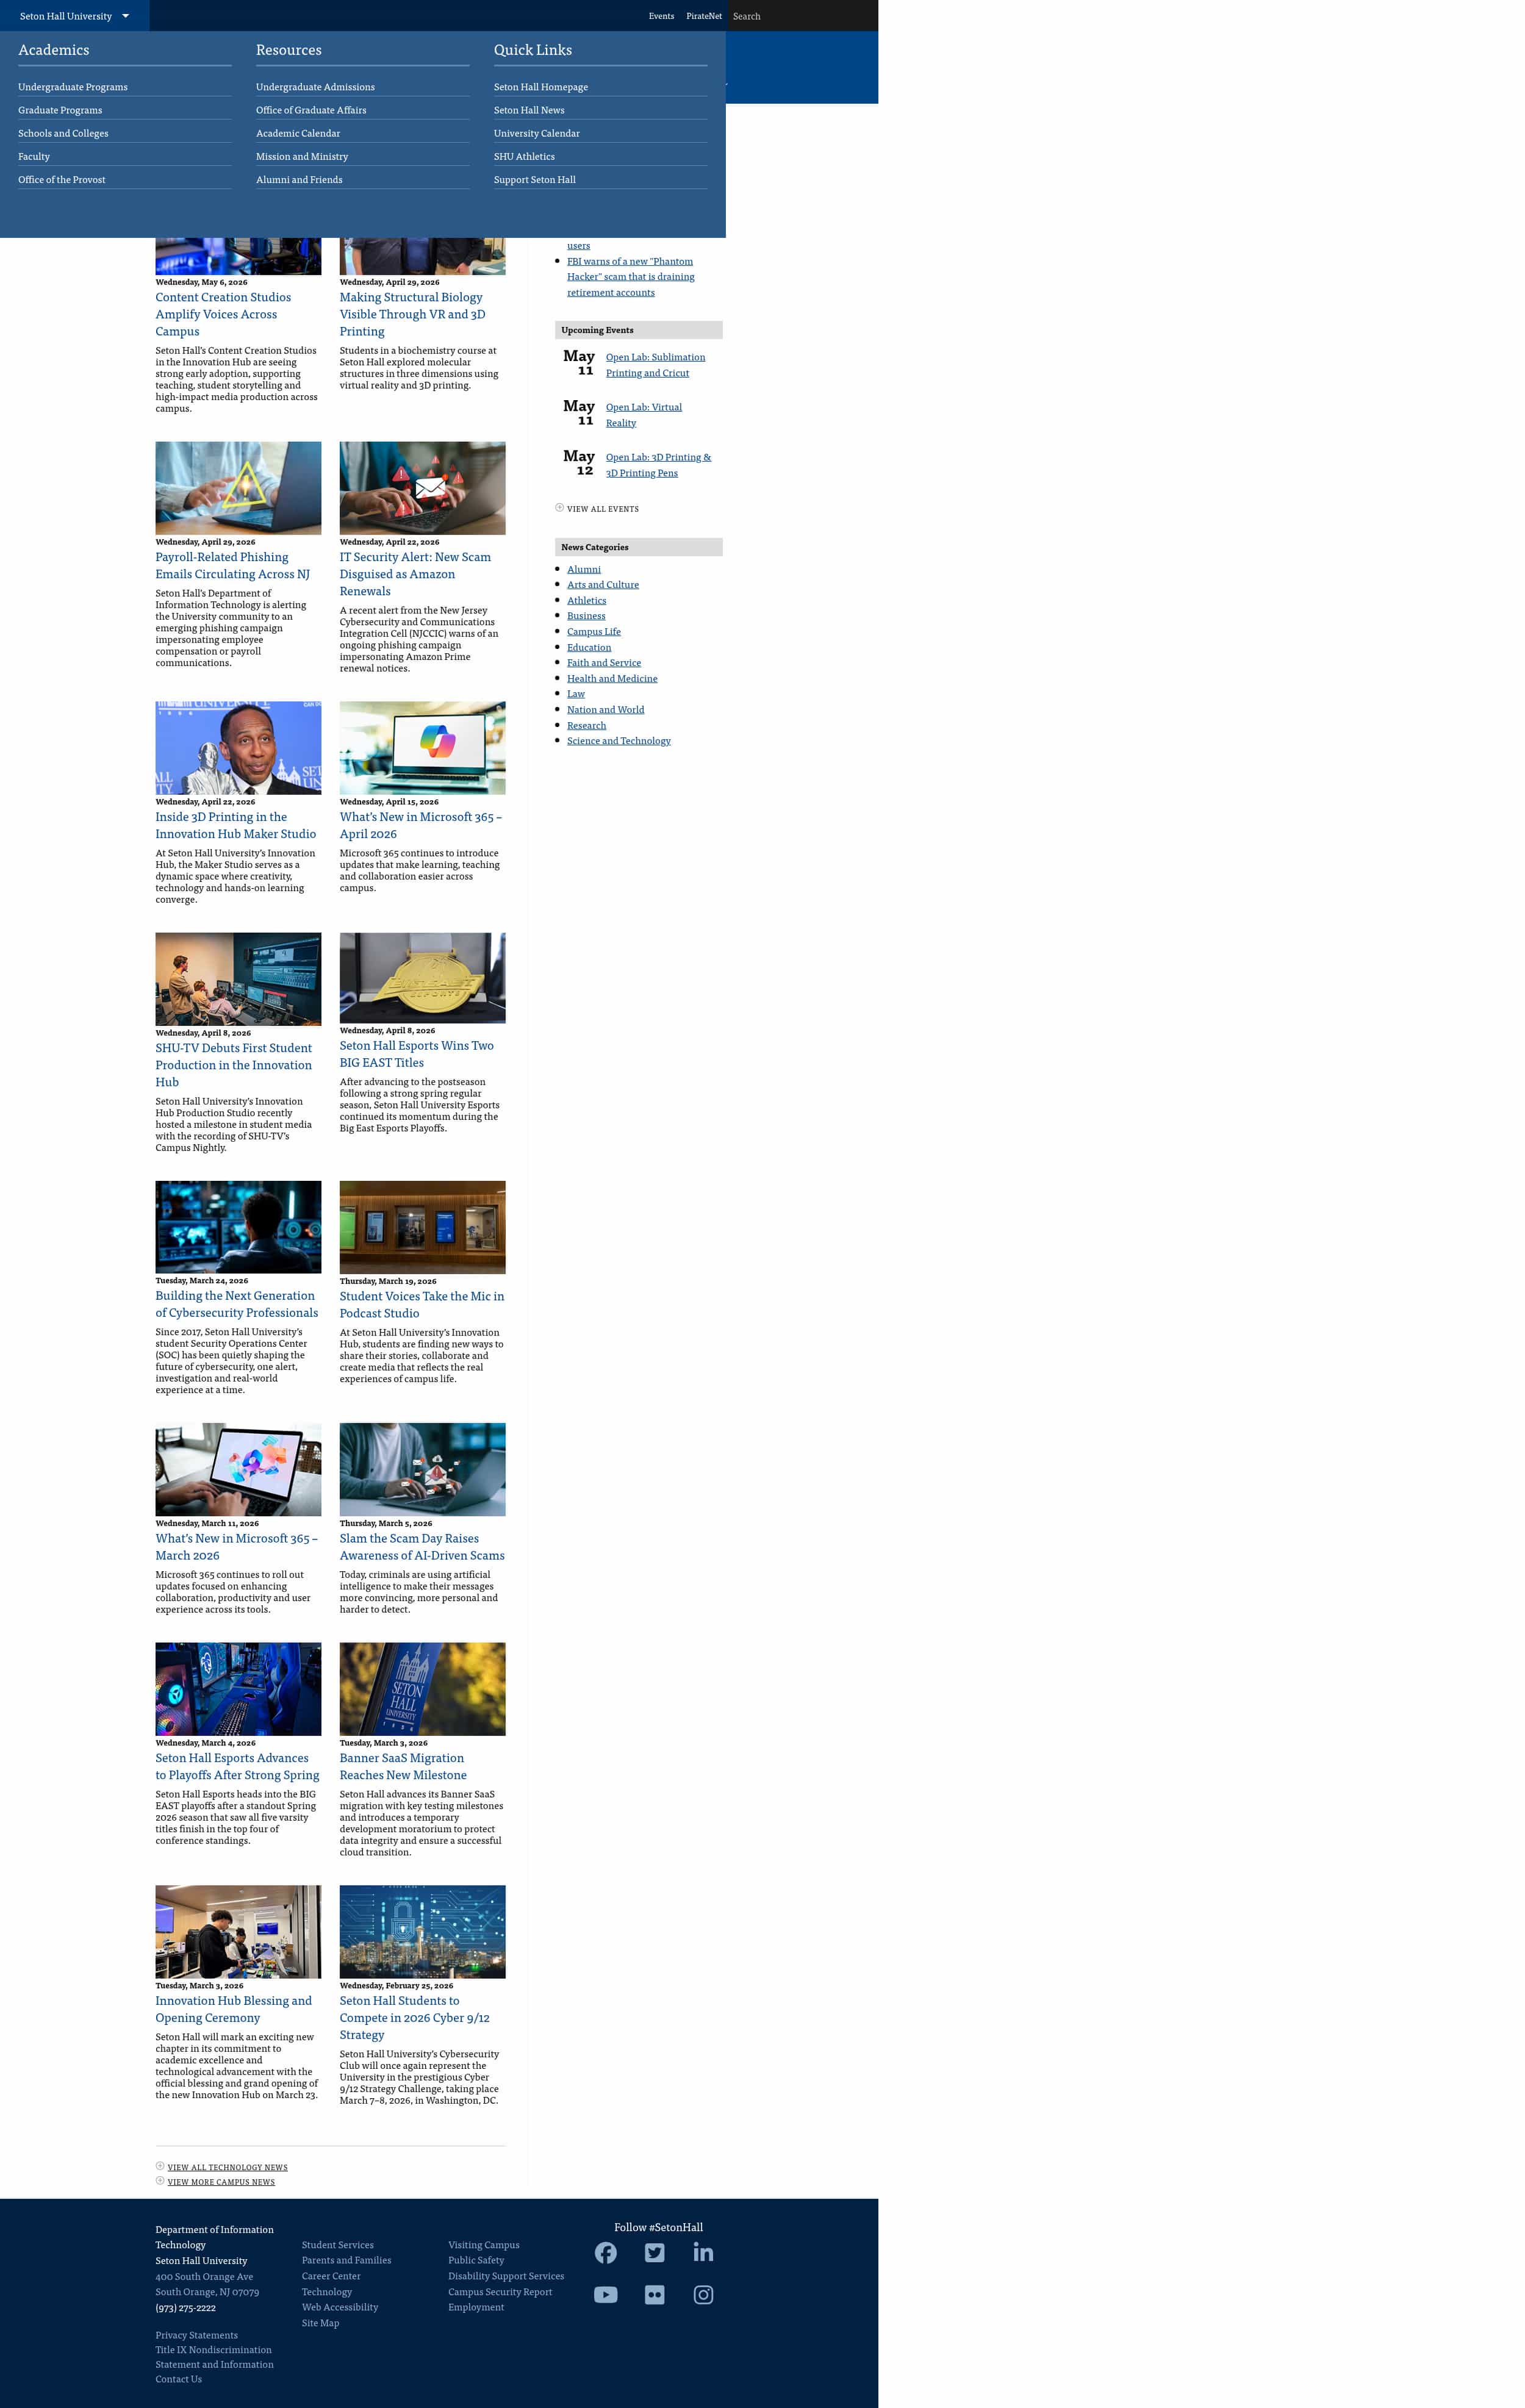Select Science and Technology news category
This screenshot has height=2408, width=1525.
[618, 741]
